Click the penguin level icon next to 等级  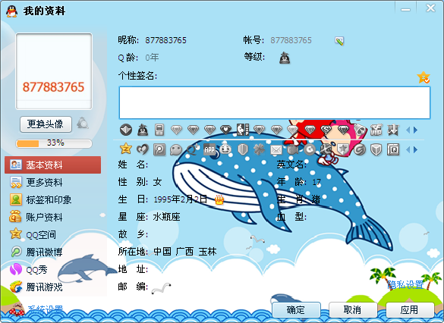(285, 58)
